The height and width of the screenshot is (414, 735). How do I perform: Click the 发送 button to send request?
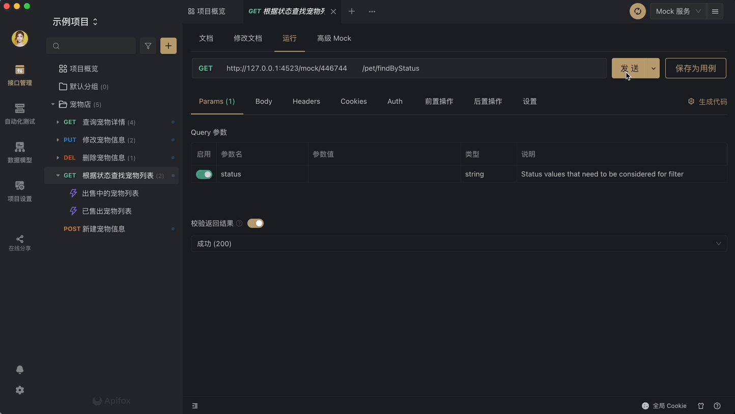[x=630, y=68]
